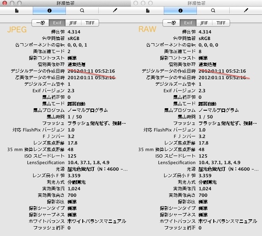Select F number 3.2 in RAW window
Image resolution: width=262 pixels, height=236 pixels.
click(202, 136)
